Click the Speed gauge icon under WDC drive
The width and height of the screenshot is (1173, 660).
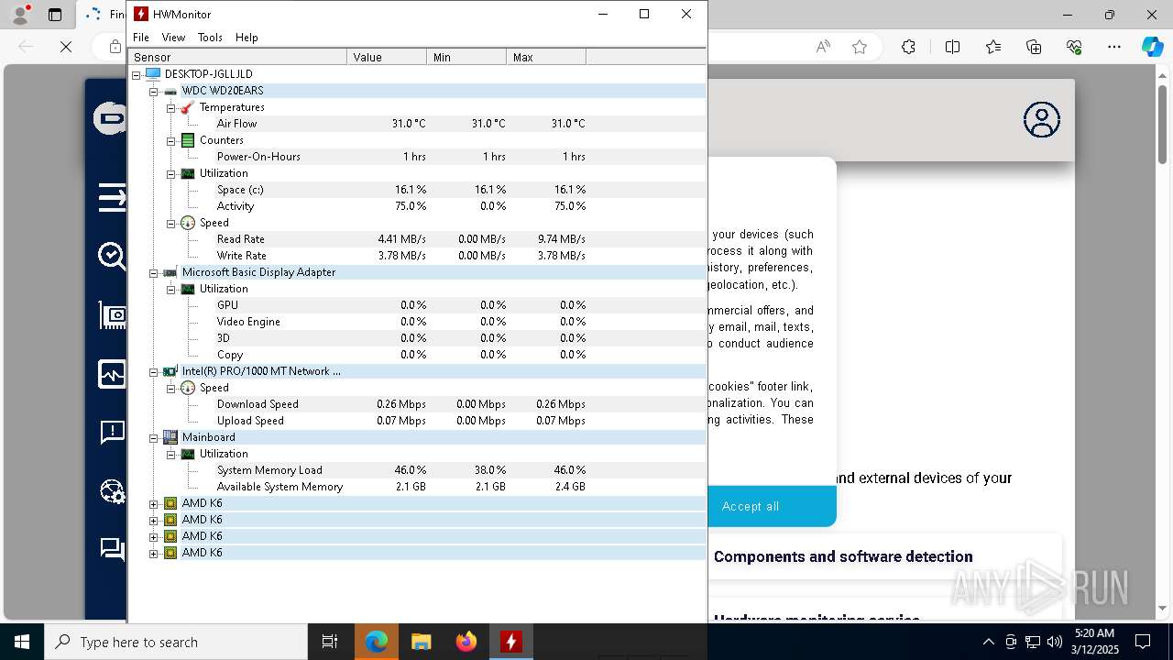point(188,223)
